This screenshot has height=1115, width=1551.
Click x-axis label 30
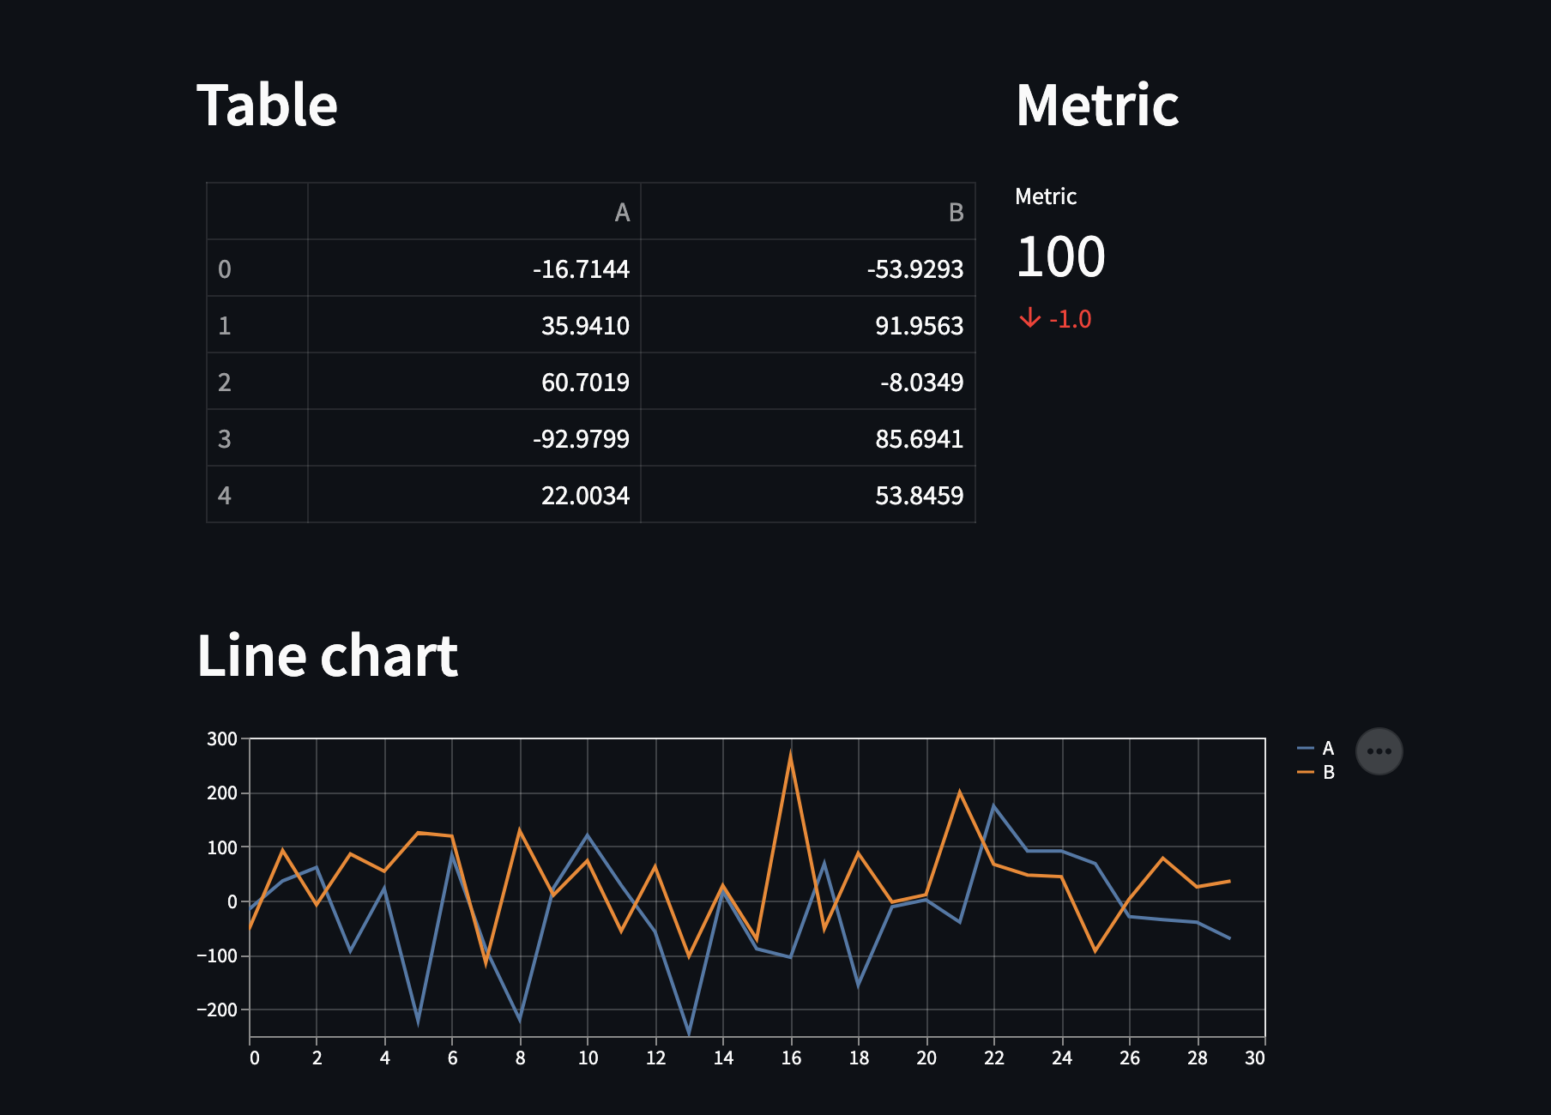(1255, 1058)
